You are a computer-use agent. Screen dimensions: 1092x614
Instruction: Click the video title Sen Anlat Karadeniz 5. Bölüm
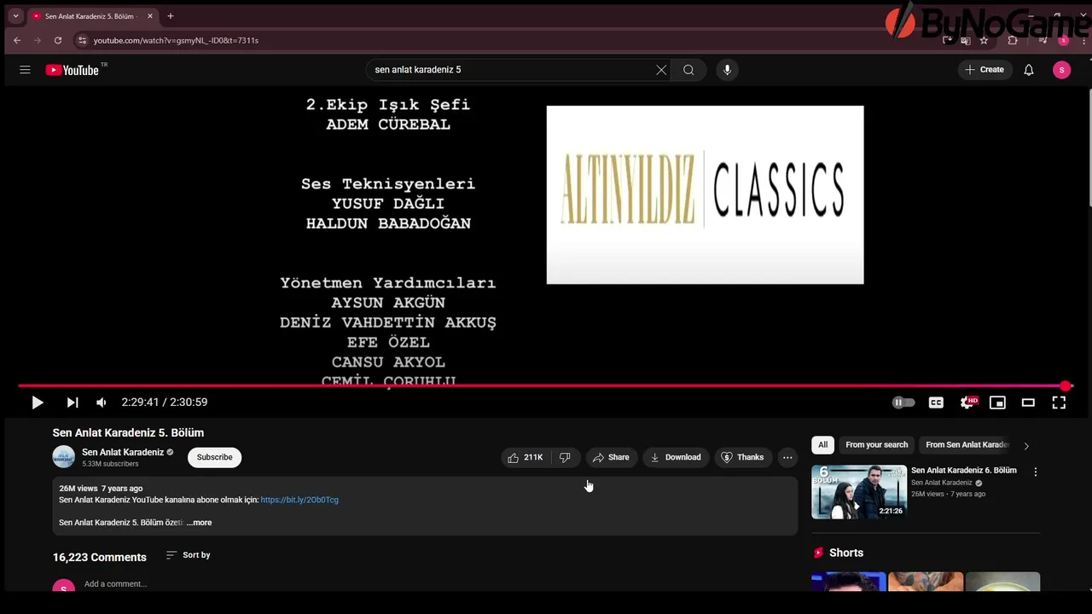coord(128,432)
